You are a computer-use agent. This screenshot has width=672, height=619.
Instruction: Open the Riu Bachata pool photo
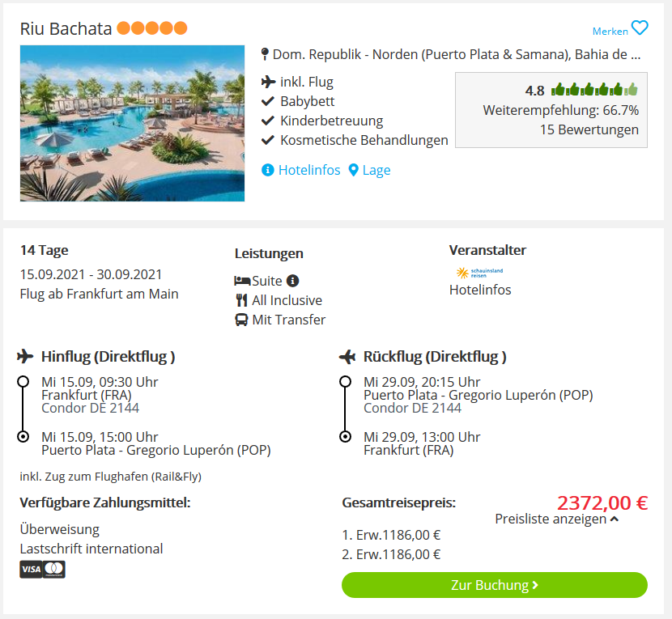132,123
